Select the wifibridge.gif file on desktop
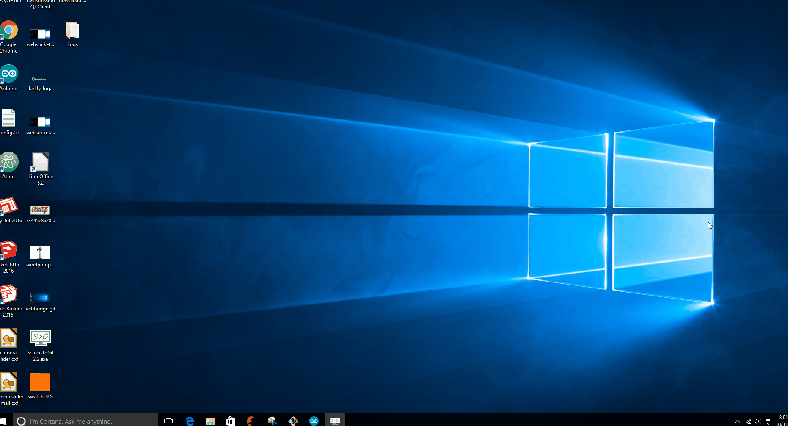This screenshot has height=426, width=788. [40, 302]
